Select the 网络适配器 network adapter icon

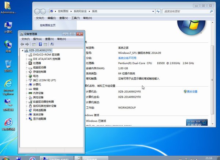[30, 110]
